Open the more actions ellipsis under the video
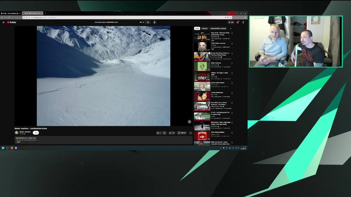 click(x=191, y=133)
